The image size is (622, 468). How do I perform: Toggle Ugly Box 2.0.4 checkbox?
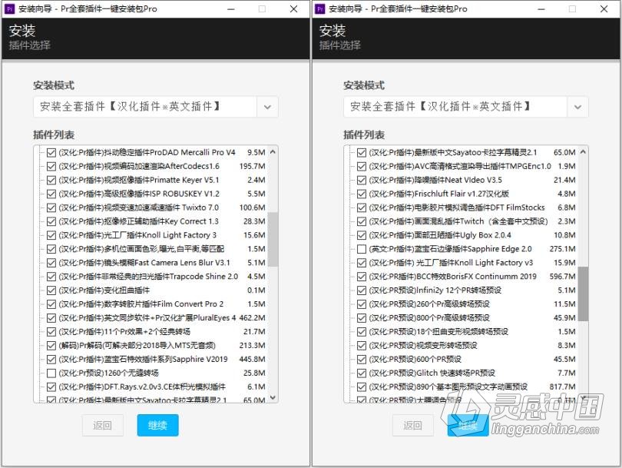tap(362, 235)
